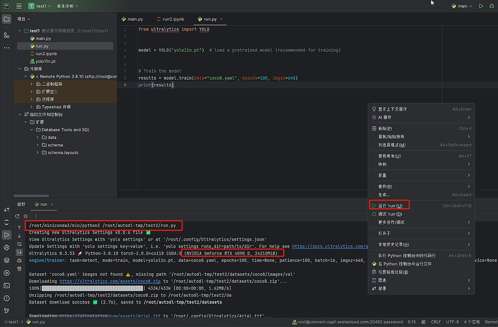Open the Run tool window icon
Viewport: 498px width, 327px height.
coord(6,235)
